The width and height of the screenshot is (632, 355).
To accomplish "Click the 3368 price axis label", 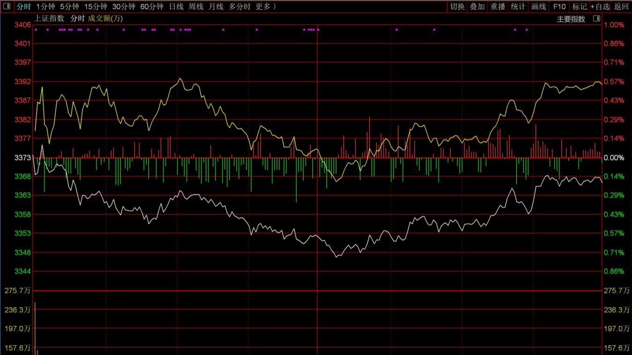I will click(x=23, y=176).
